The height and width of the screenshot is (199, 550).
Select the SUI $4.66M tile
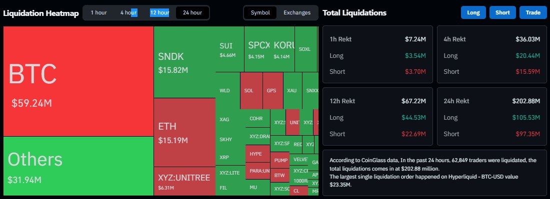(x=230, y=49)
